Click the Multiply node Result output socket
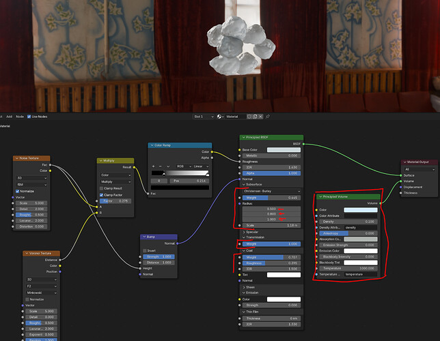Viewport: 440px width, 341px height. click(x=134, y=167)
